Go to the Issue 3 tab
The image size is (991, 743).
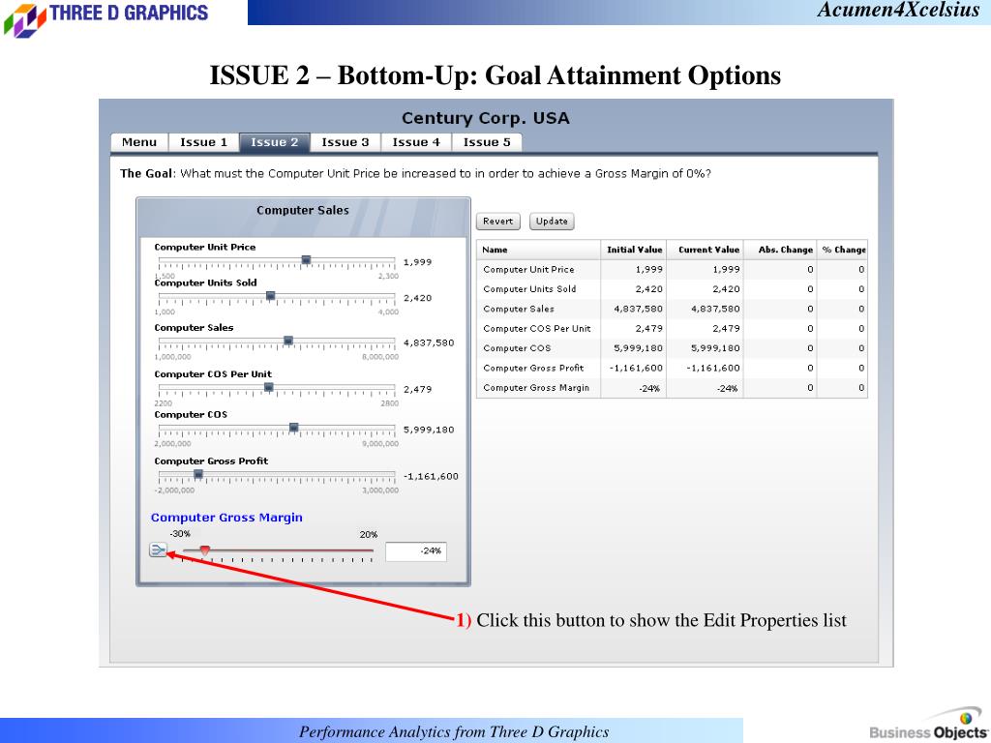tap(345, 142)
